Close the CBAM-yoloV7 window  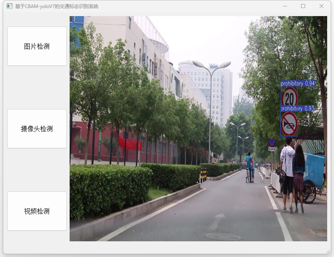click(322, 6)
